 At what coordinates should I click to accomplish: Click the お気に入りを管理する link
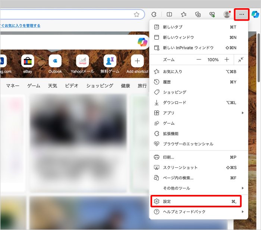pyautogui.click(x=21, y=26)
